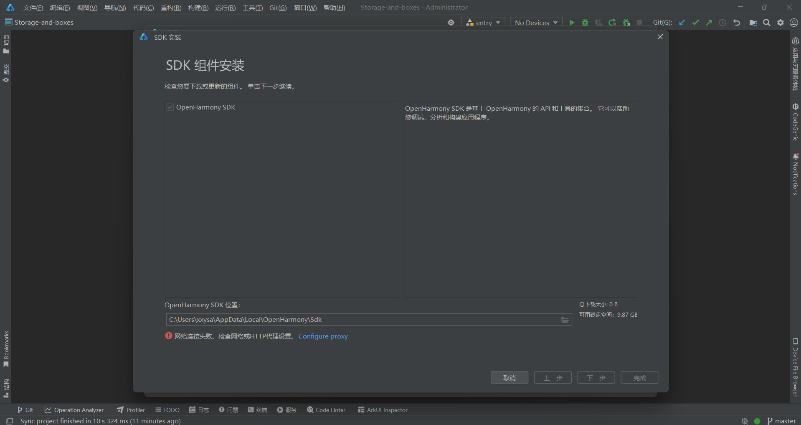Image resolution: width=801 pixels, height=425 pixels.
Task: Open the TODO bottom tab
Action: point(167,410)
